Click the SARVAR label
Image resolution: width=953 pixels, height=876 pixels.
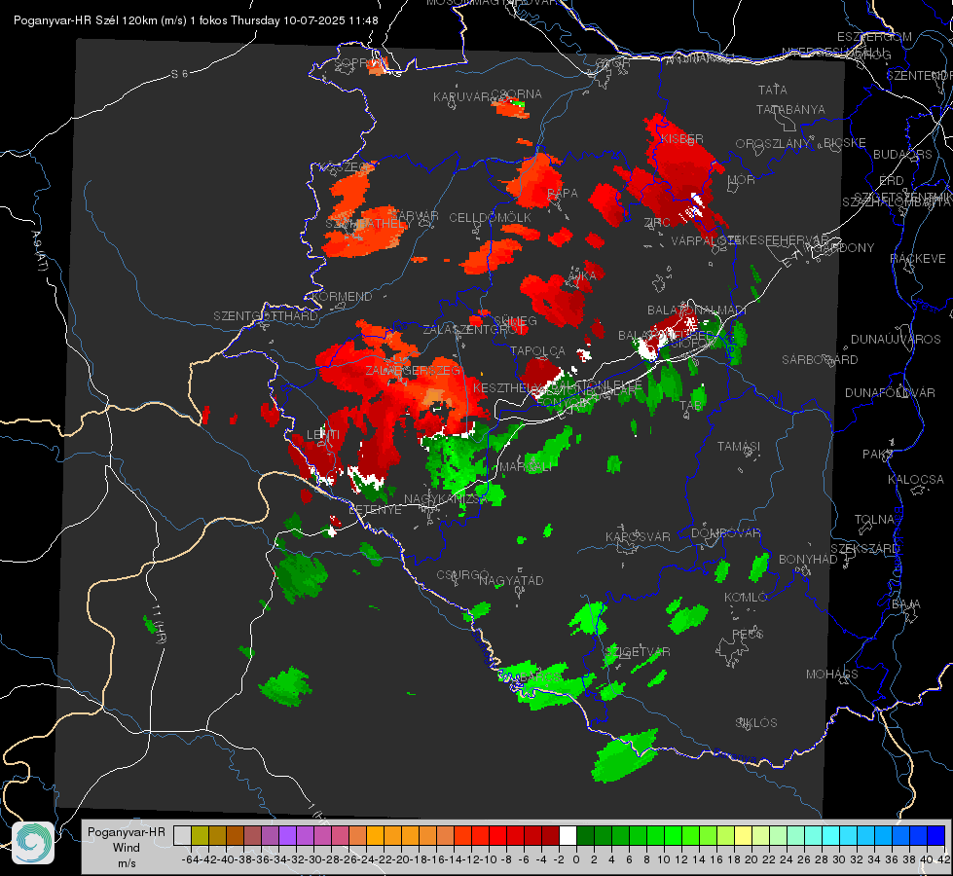(414, 216)
